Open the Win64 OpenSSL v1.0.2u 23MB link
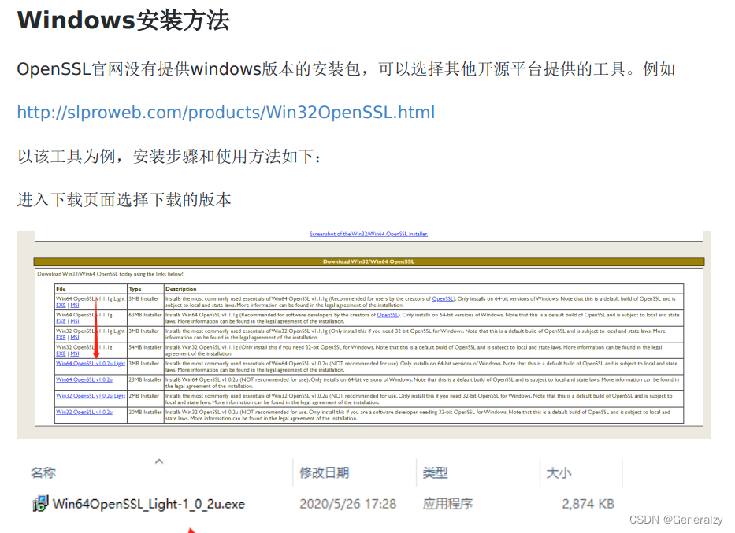 coord(84,379)
